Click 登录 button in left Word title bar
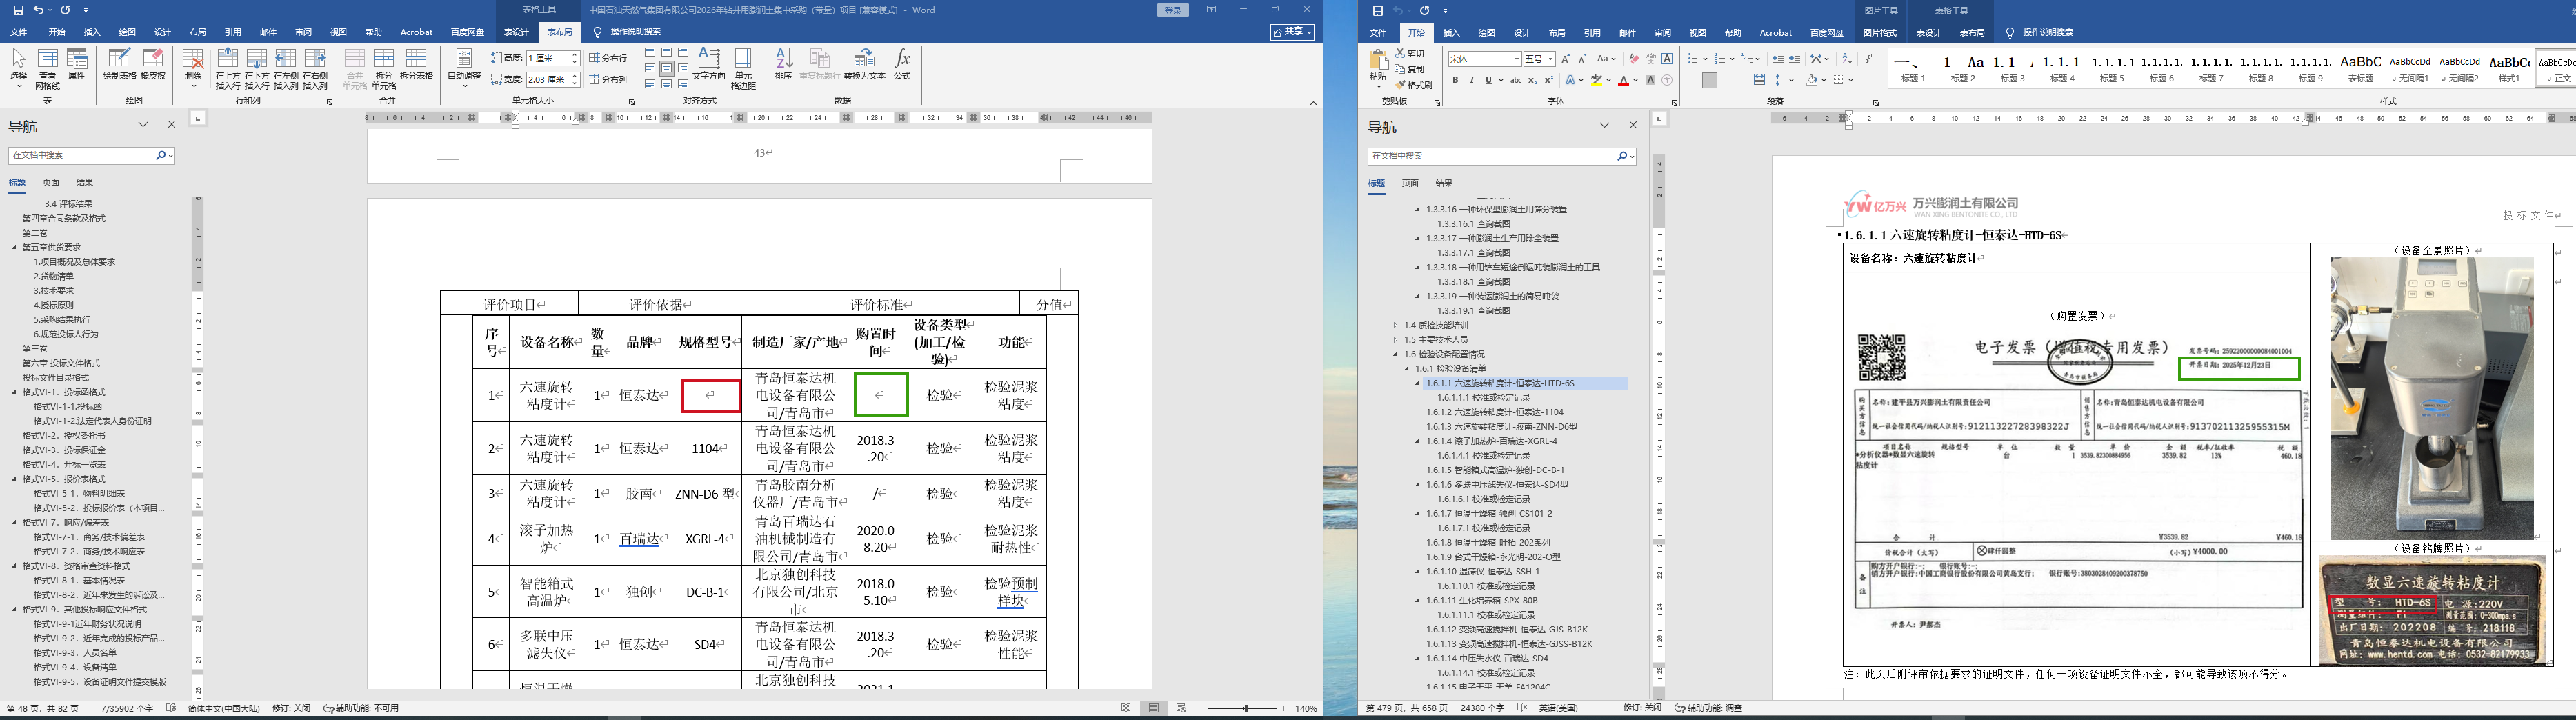This screenshot has height=720, width=2576. point(1173,10)
